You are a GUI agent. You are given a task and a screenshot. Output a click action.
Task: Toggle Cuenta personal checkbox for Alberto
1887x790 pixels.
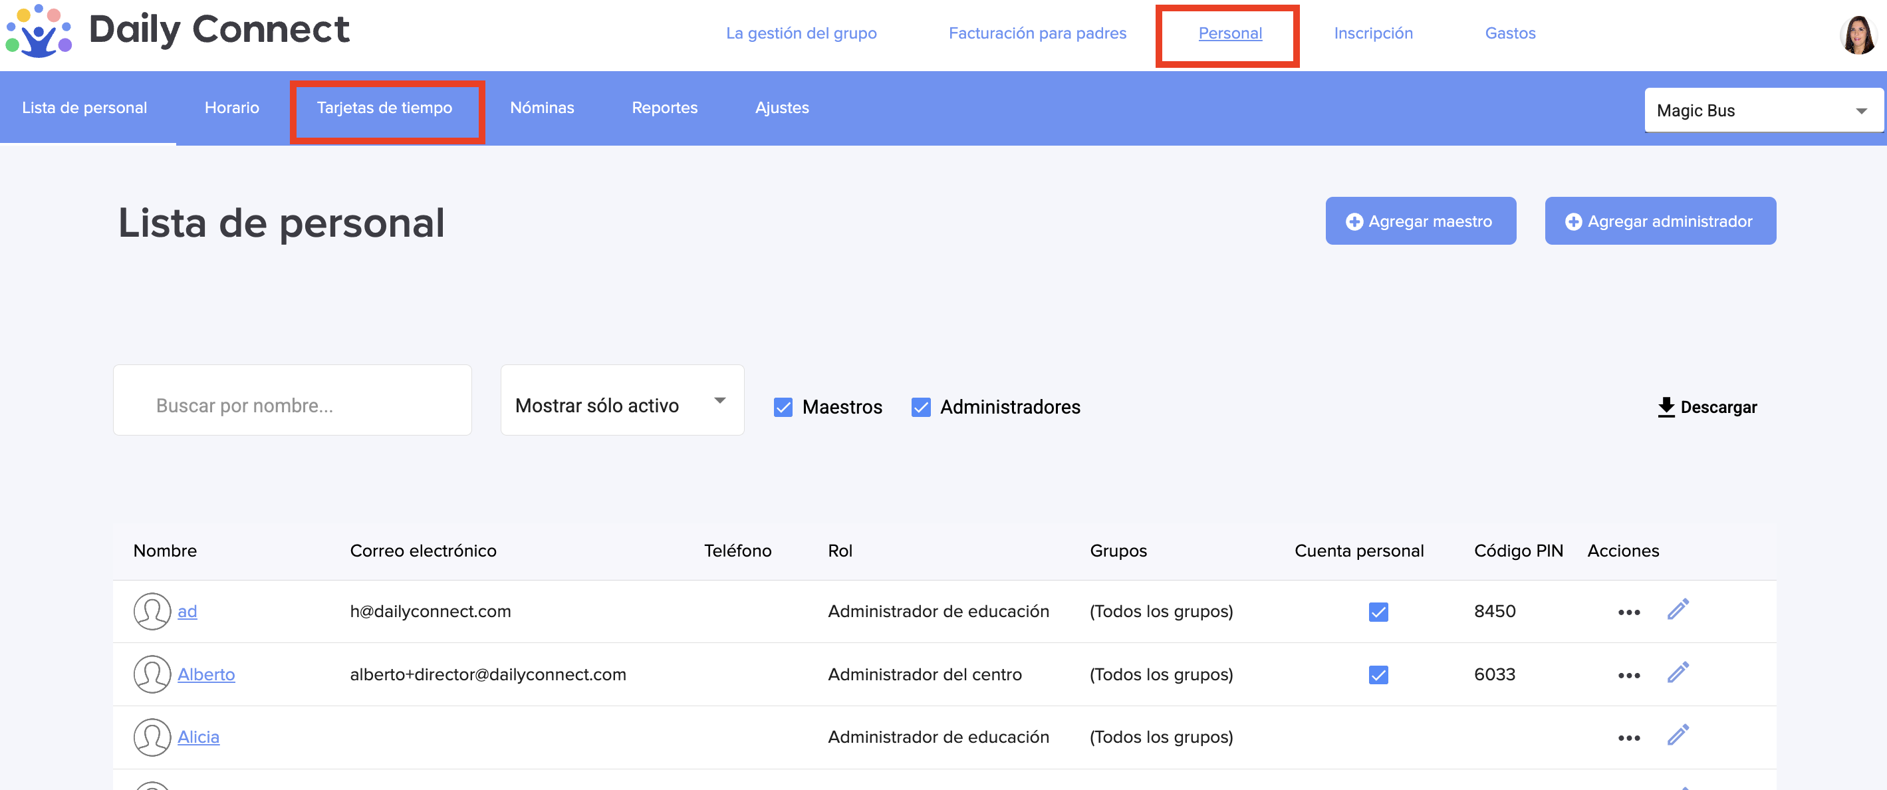point(1378,674)
